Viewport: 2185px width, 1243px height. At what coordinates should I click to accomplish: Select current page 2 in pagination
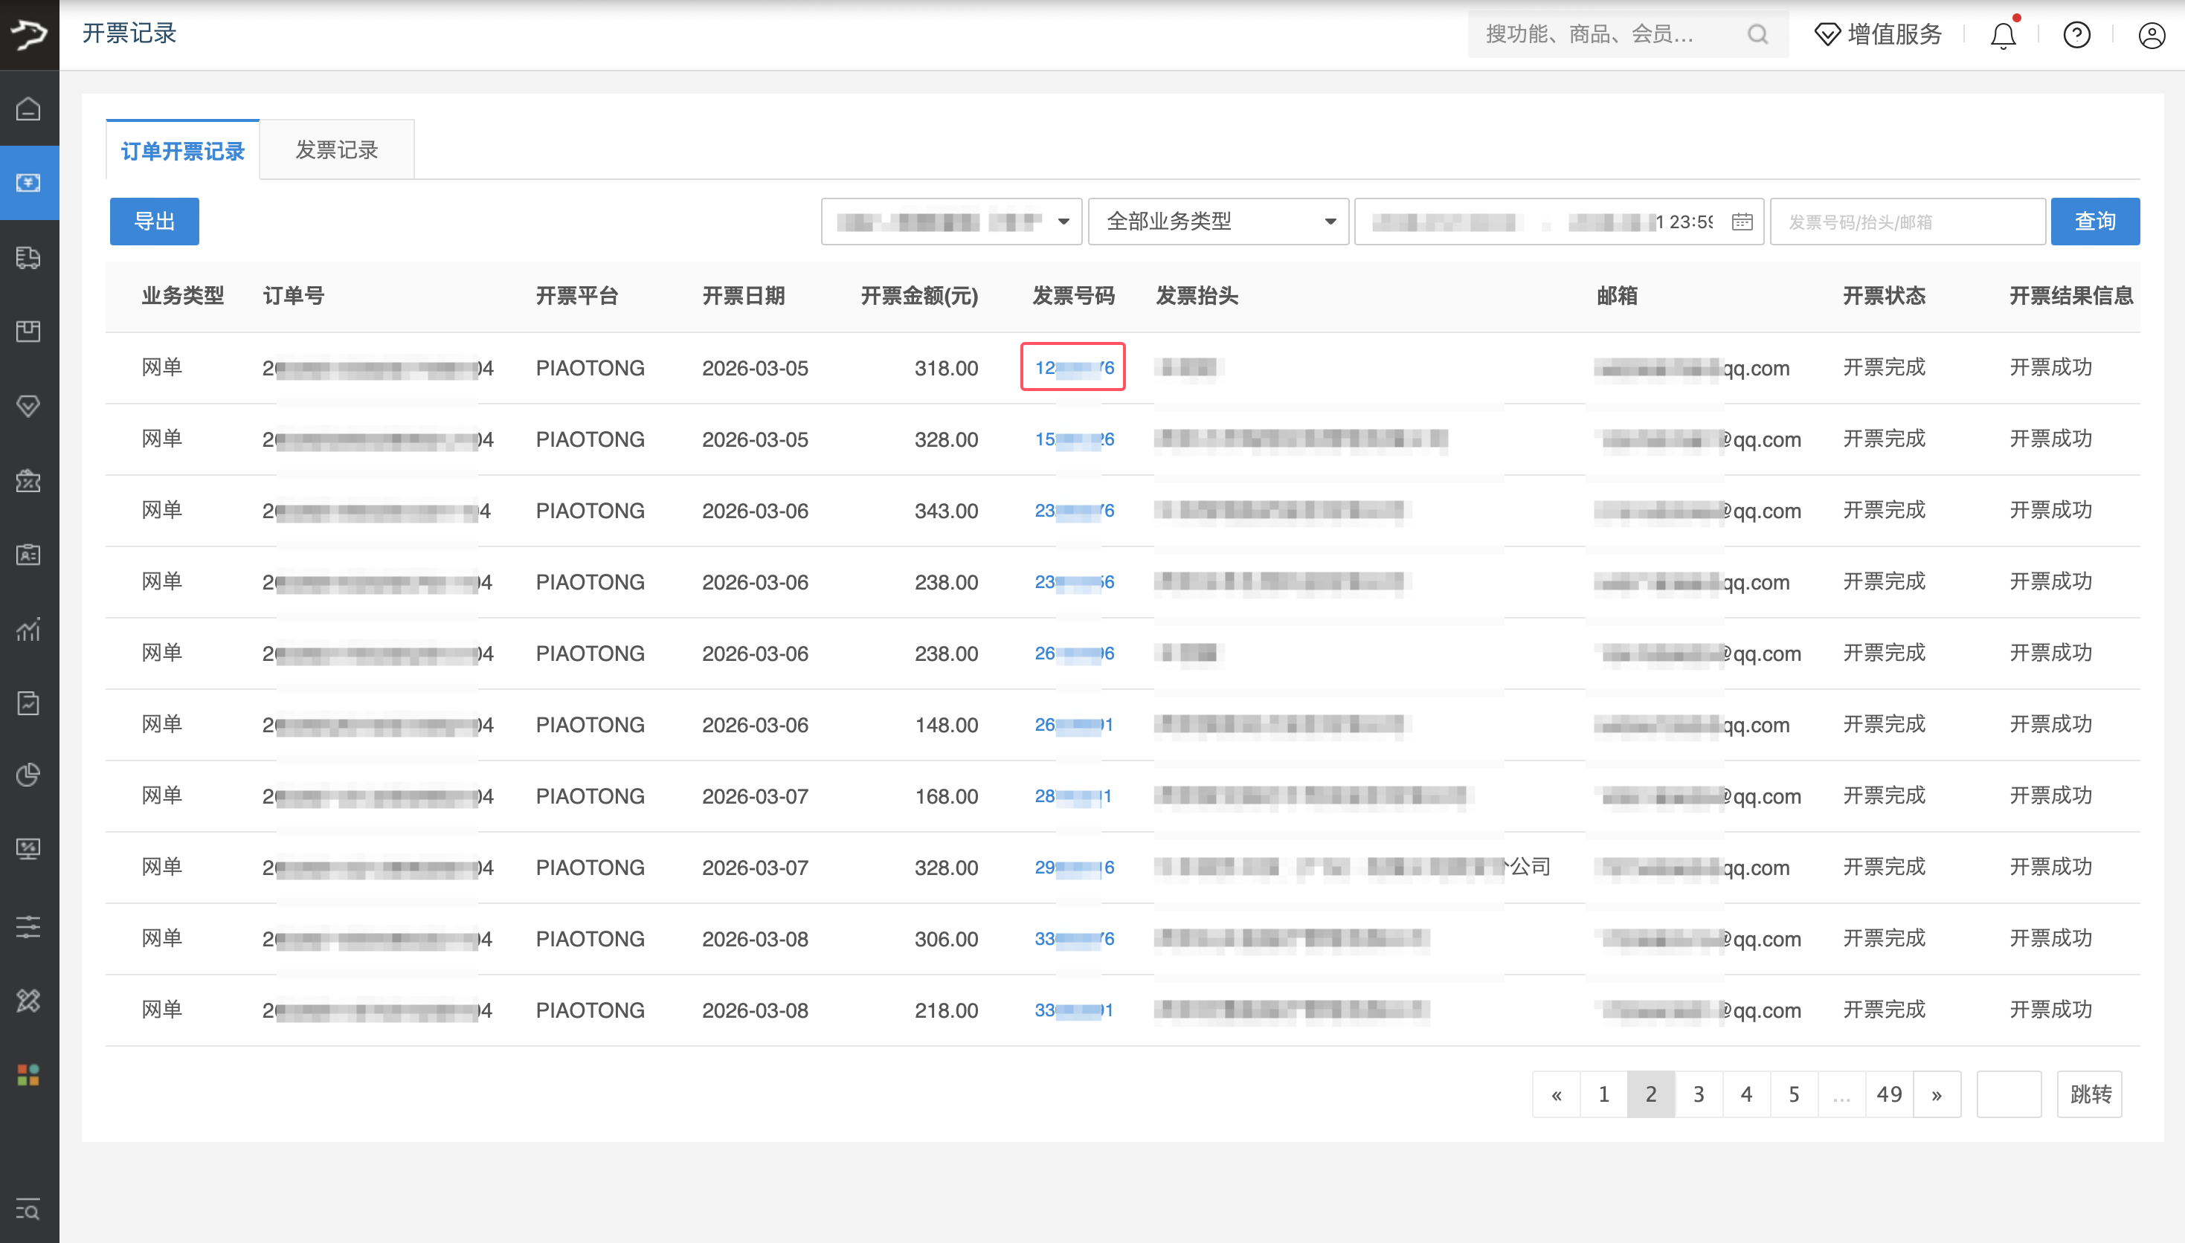tap(1651, 1094)
